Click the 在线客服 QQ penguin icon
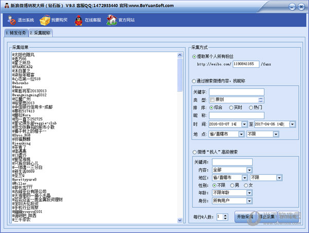The width and height of the screenshot is (309, 233). [78, 20]
